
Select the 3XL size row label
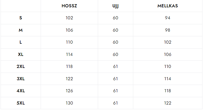[x=21, y=79]
